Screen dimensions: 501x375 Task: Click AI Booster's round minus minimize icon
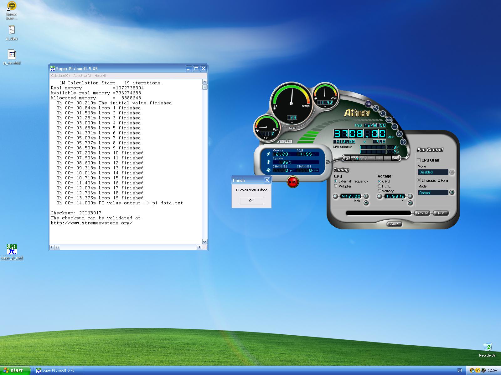pos(395,127)
